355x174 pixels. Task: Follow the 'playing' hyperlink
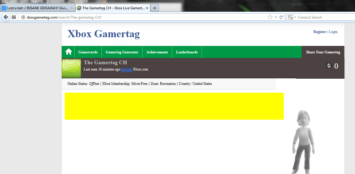127,69
